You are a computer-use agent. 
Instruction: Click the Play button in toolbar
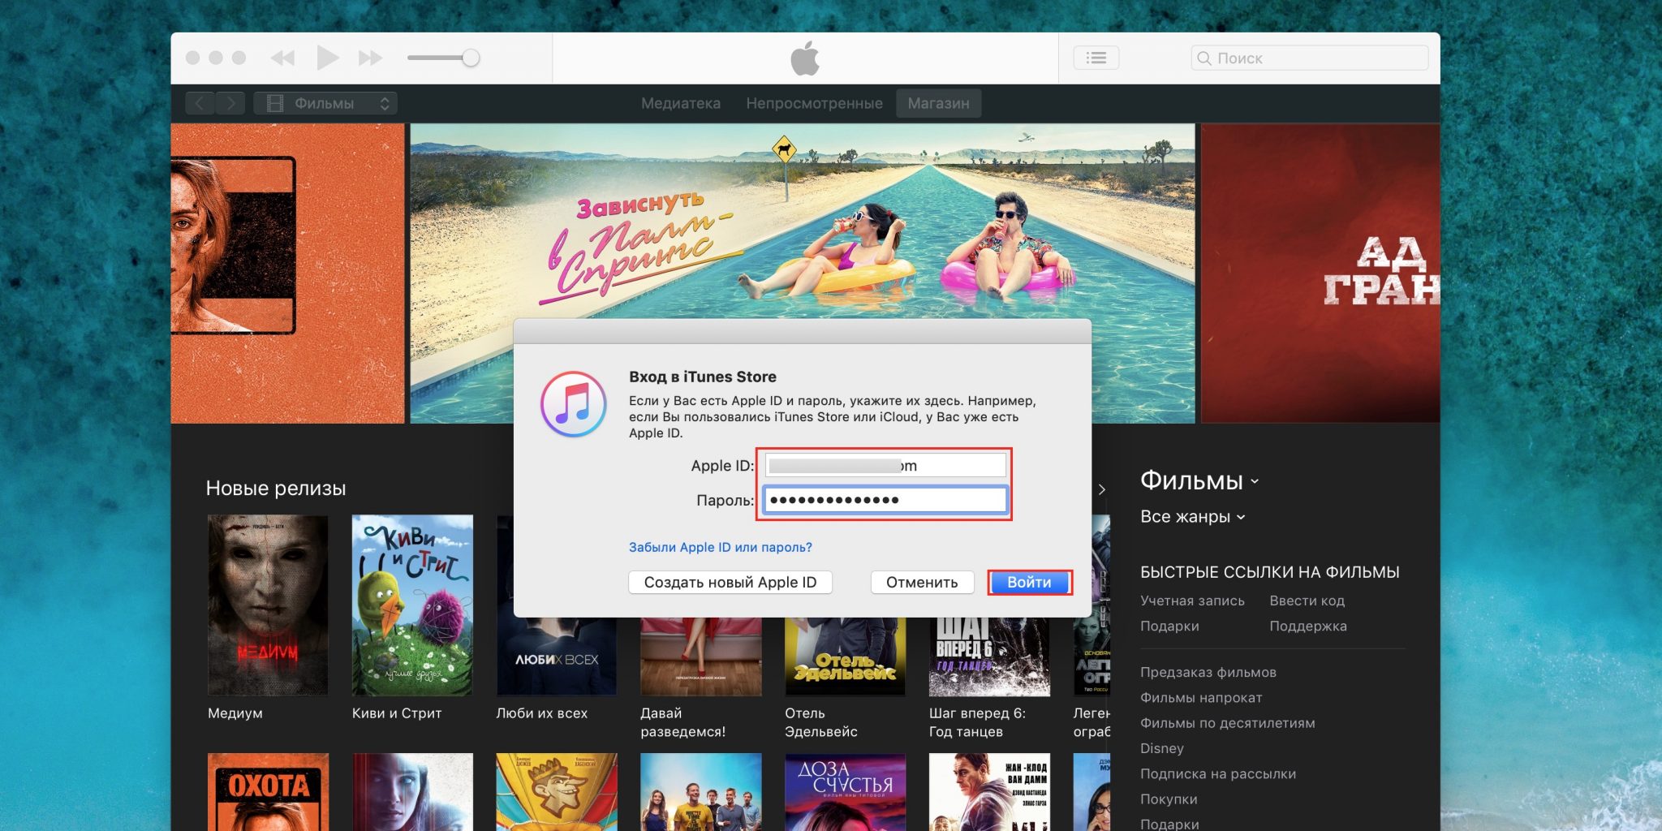327,58
